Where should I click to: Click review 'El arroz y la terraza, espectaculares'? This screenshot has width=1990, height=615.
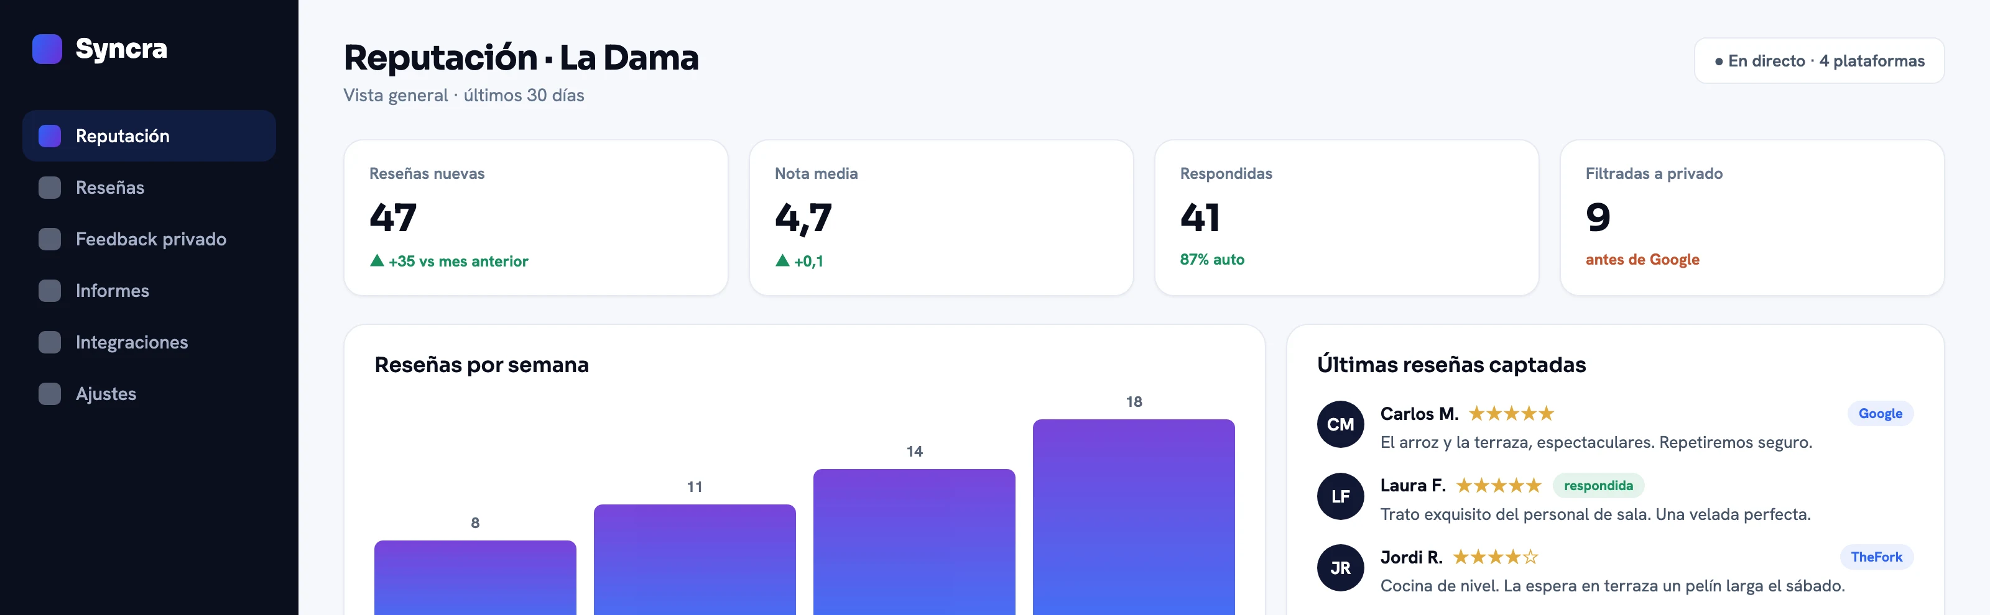1596,443
